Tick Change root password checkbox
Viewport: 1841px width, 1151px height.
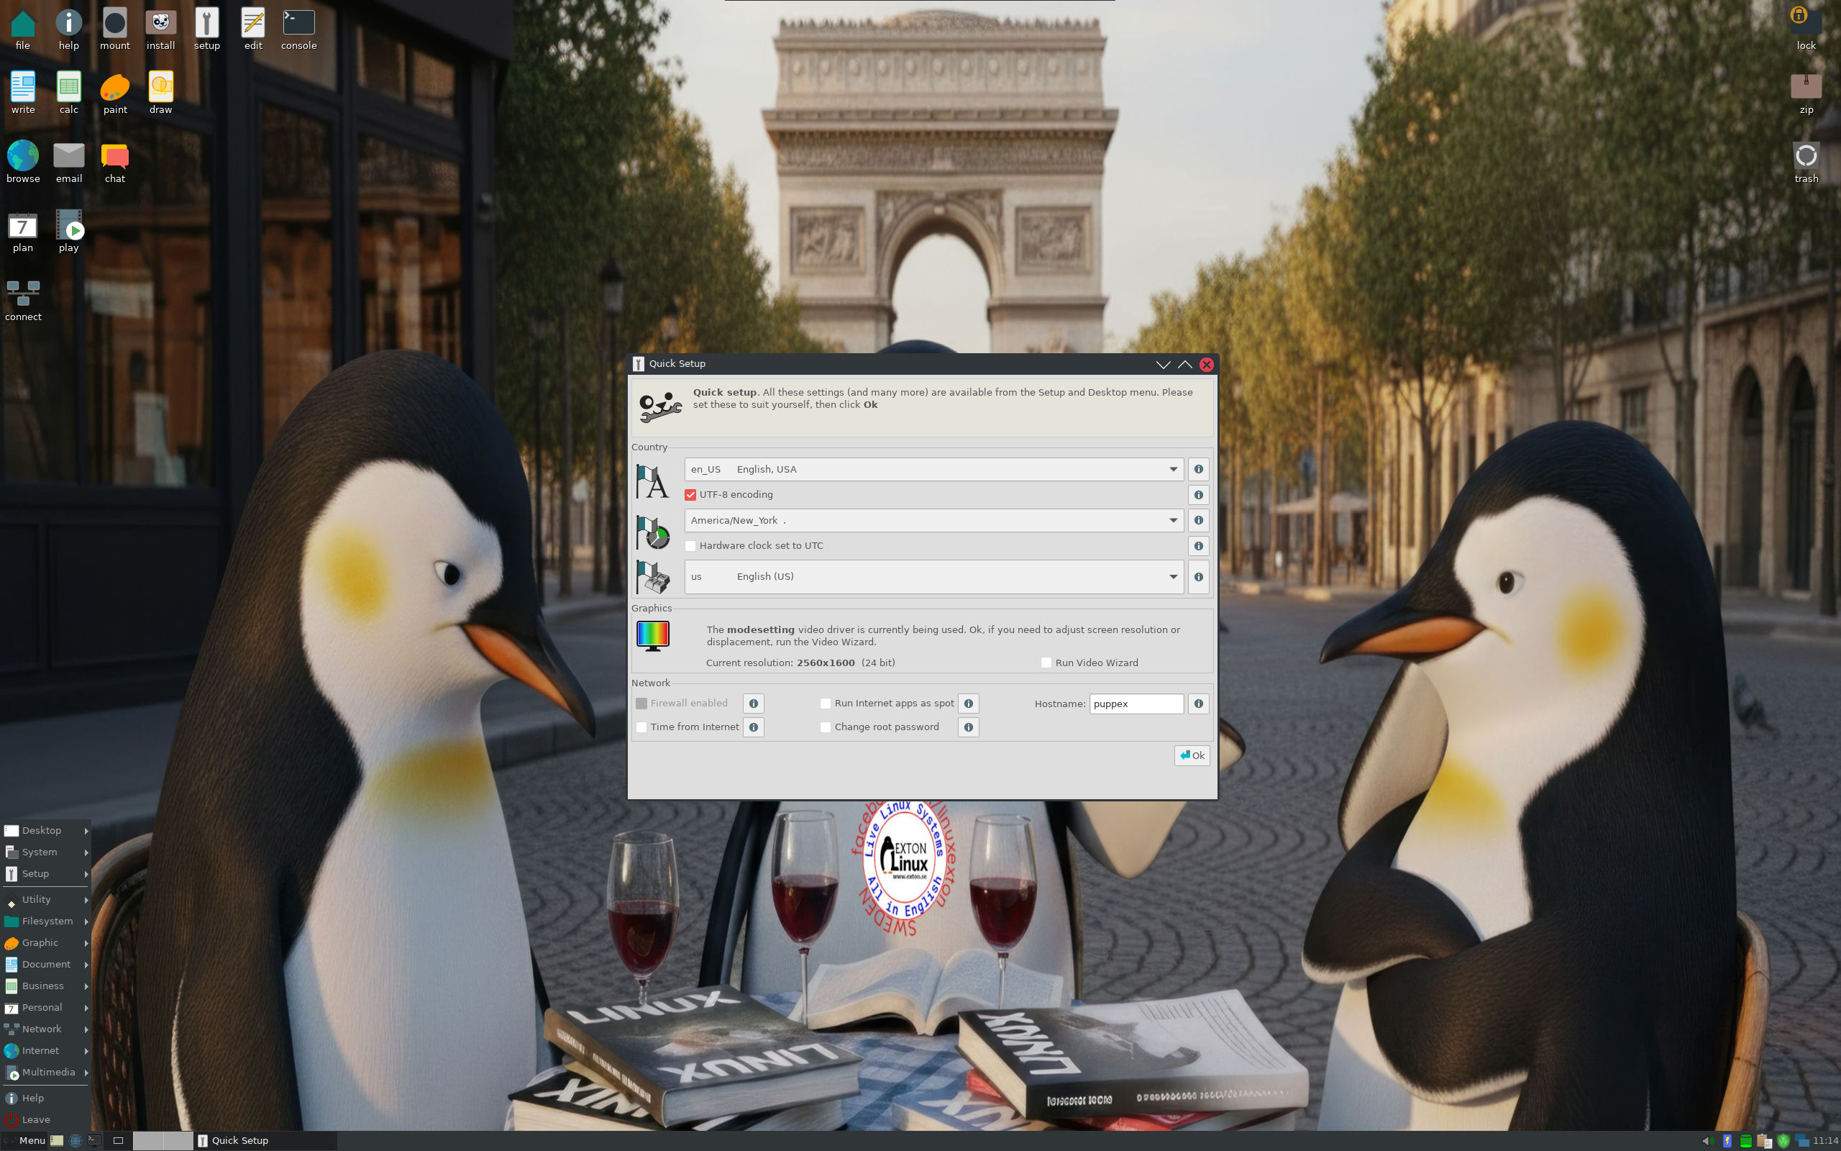(826, 727)
